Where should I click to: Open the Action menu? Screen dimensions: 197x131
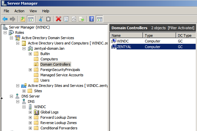pyautogui.click(x=19, y=11)
